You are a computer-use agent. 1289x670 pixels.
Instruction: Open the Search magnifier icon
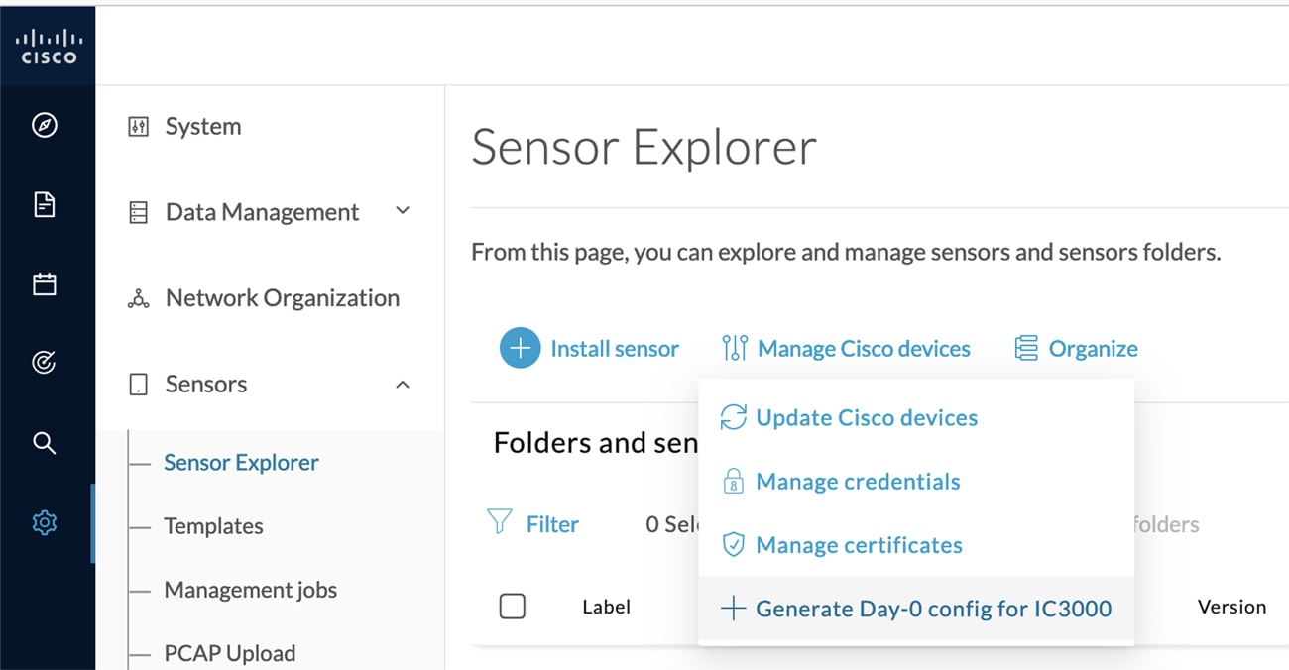pyautogui.click(x=44, y=443)
